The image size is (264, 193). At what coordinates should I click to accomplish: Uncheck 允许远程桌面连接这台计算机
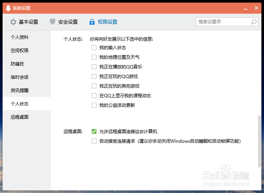coord(94,131)
